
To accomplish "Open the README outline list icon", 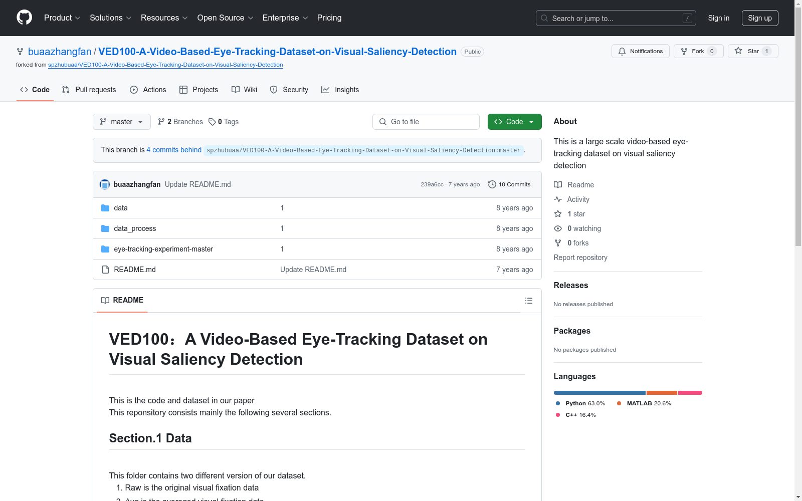I will 528,301.
